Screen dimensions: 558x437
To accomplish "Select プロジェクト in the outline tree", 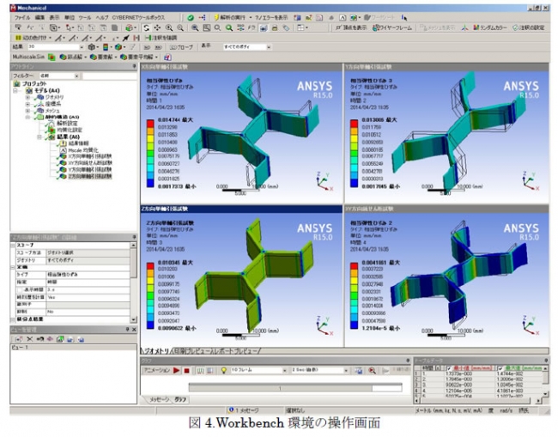I will click(x=34, y=83).
